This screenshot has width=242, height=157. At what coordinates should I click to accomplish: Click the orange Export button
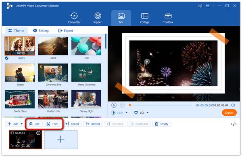[229, 113]
